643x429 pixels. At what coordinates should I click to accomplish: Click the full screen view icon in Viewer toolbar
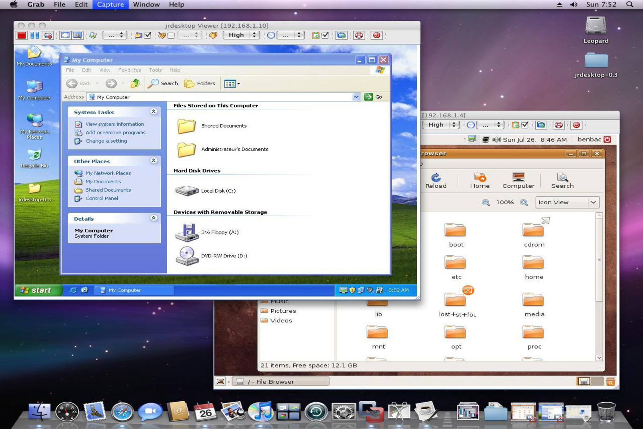coord(65,35)
